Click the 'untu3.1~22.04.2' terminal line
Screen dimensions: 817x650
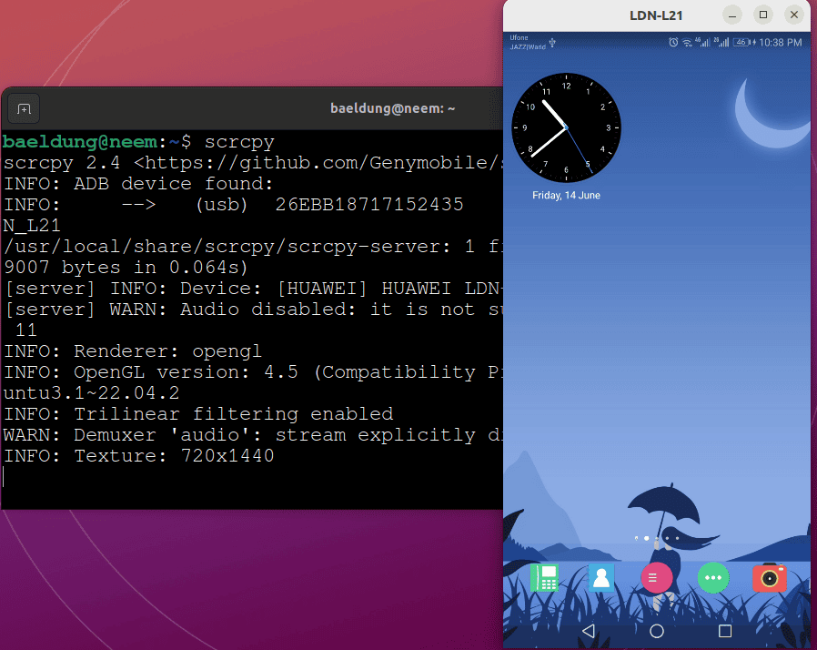pos(91,393)
